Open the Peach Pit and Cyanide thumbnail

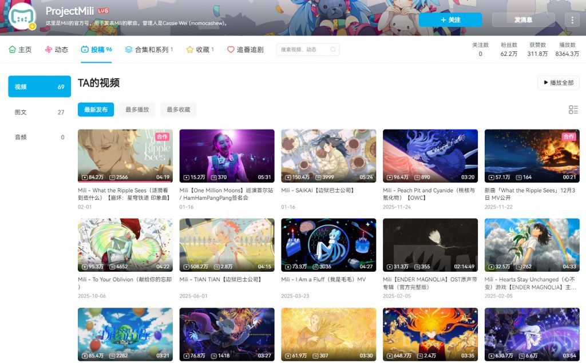click(x=430, y=156)
